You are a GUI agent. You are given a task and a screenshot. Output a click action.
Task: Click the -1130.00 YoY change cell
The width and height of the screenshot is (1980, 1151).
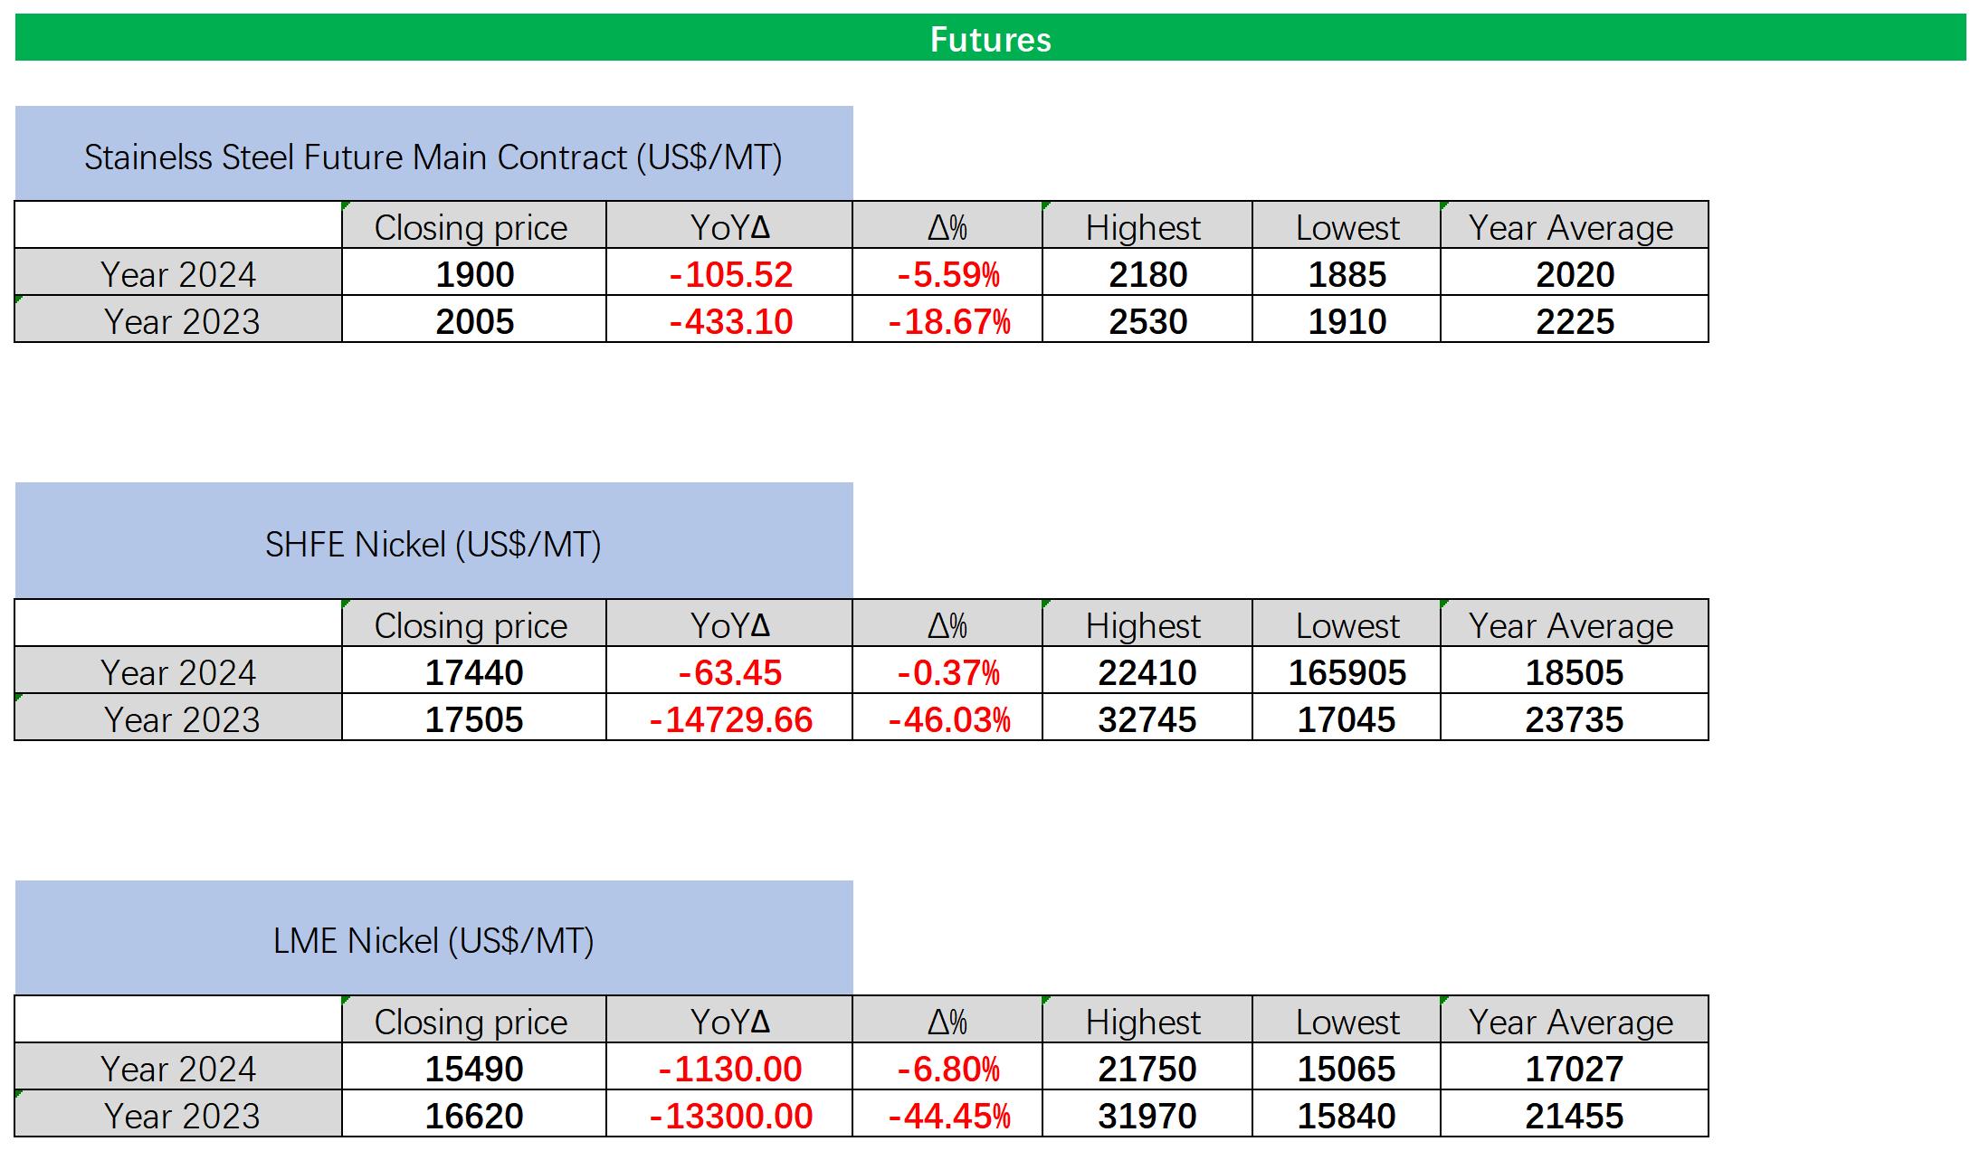click(x=730, y=1069)
